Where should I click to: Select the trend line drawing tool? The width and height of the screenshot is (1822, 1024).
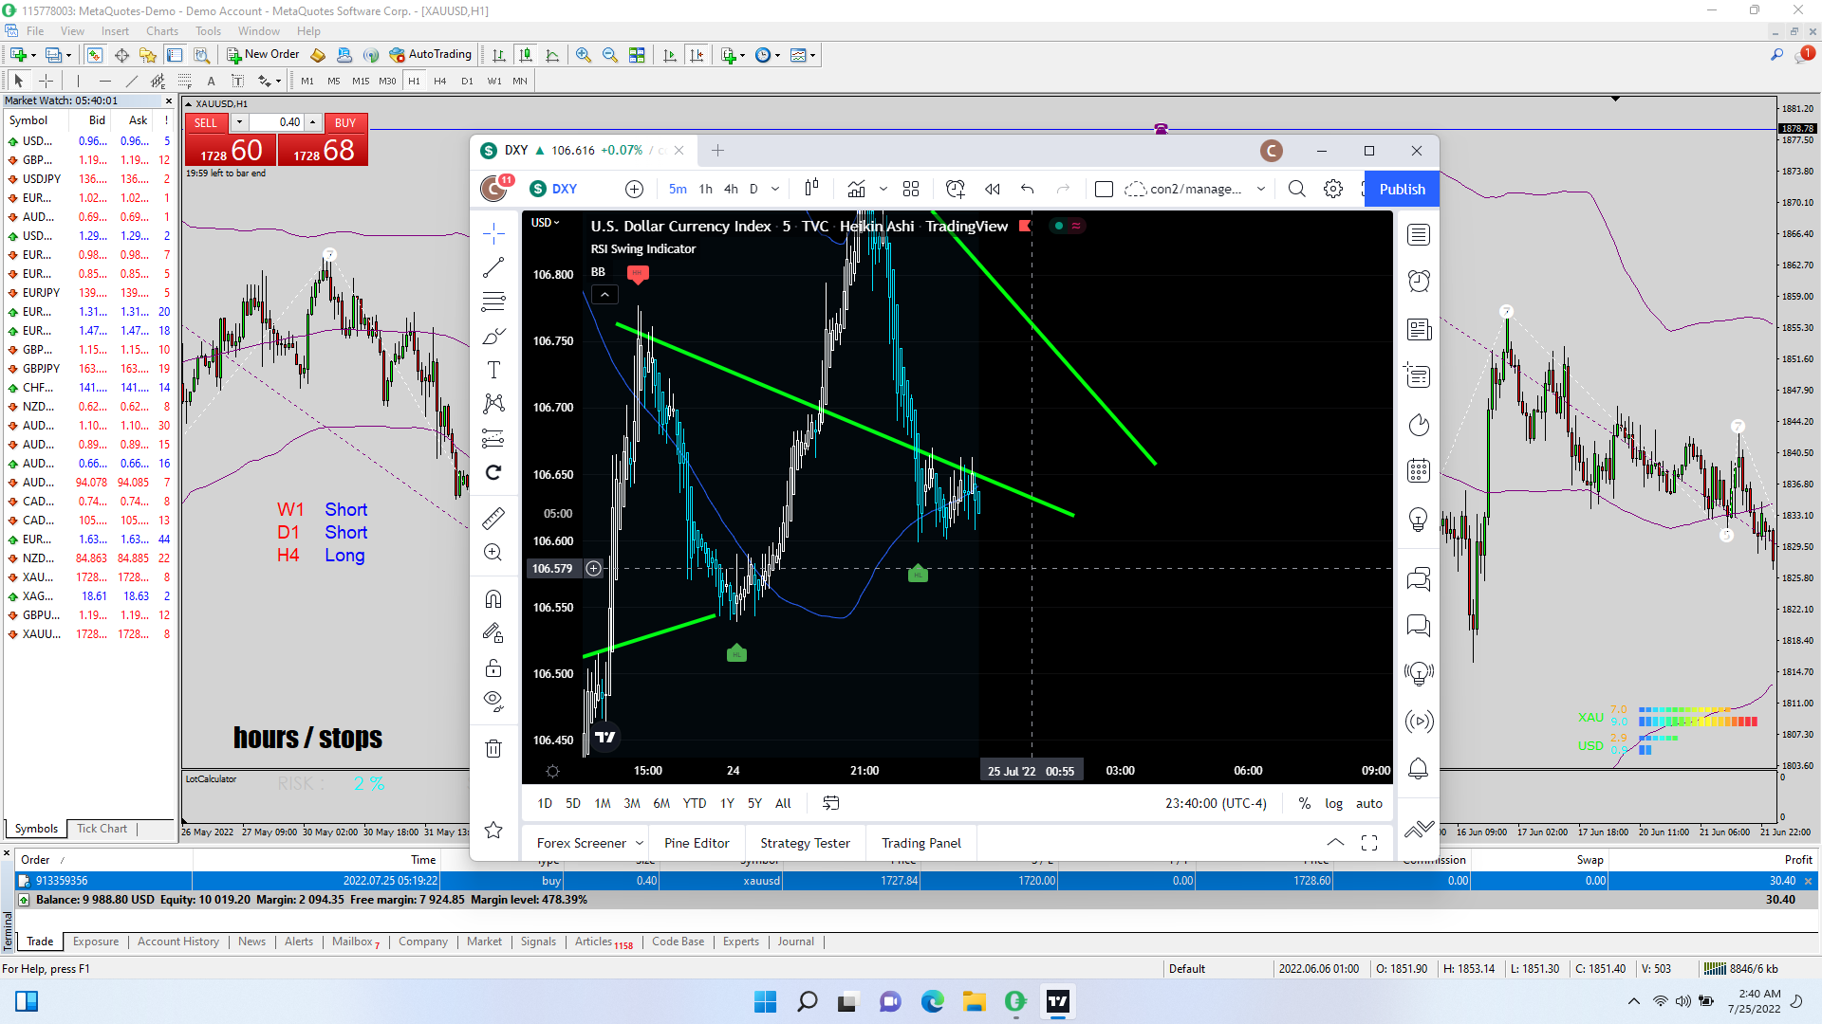pyautogui.click(x=493, y=268)
